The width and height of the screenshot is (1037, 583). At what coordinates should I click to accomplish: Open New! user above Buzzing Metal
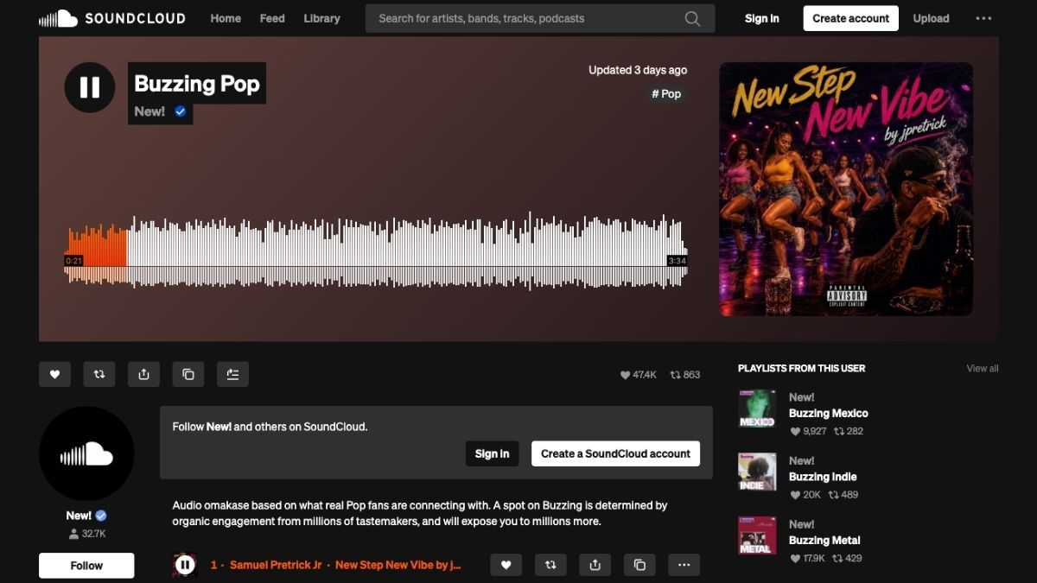[x=801, y=524]
